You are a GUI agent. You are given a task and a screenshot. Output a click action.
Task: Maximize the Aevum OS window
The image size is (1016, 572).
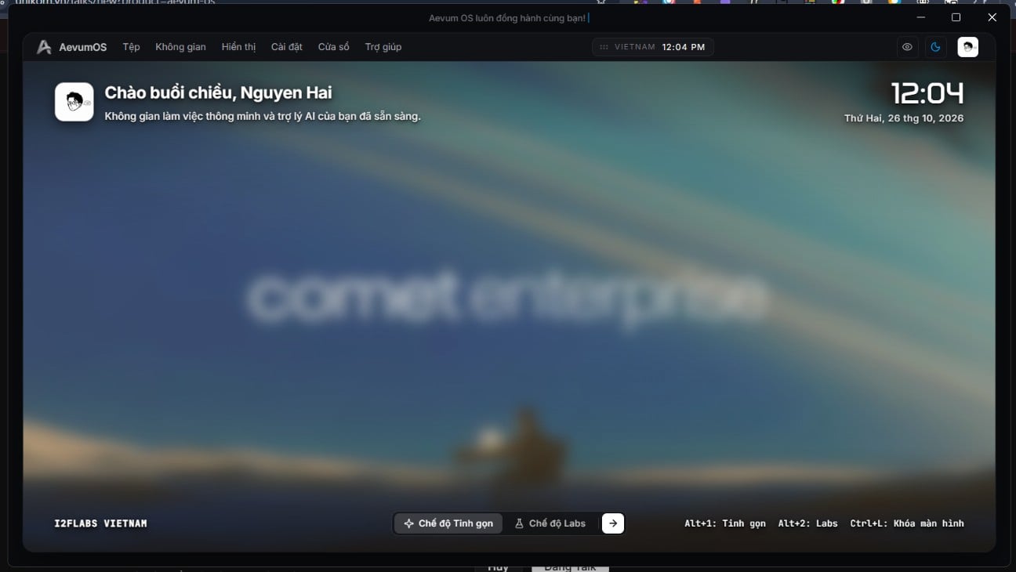point(956,17)
